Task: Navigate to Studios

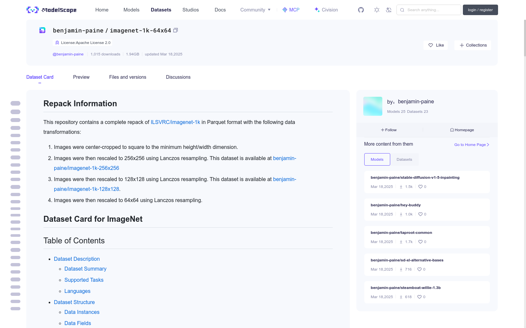Action: tap(191, 10)
